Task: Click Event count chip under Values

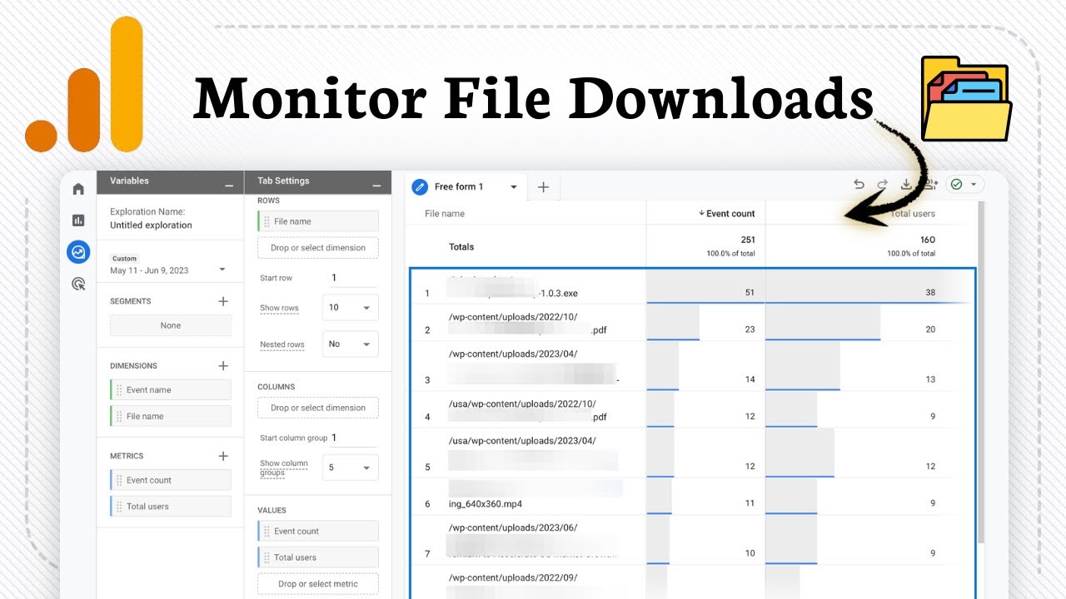Action: click(x=318, y=531)
